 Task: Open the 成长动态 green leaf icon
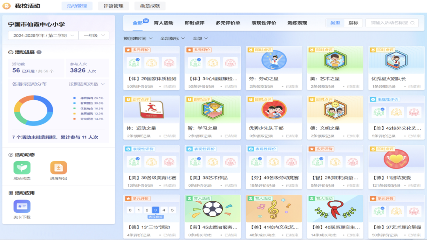coord(22,168)
